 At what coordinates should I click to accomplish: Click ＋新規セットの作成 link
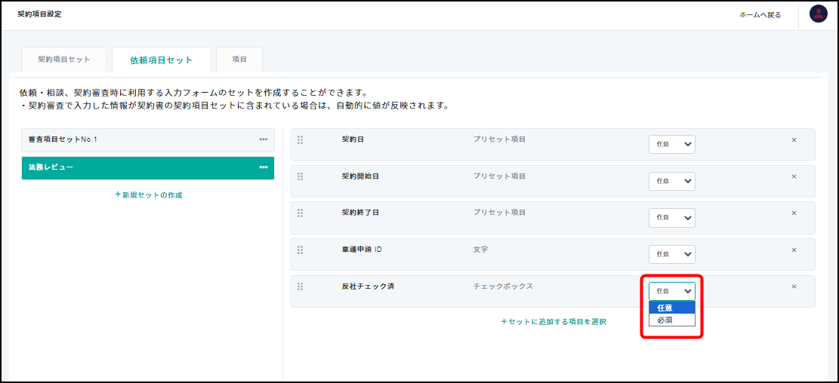point(148,195)
